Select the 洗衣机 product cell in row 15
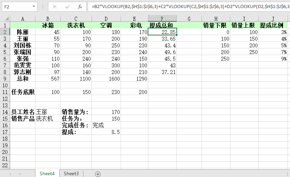Screen dimensions: 290x177 47,118
